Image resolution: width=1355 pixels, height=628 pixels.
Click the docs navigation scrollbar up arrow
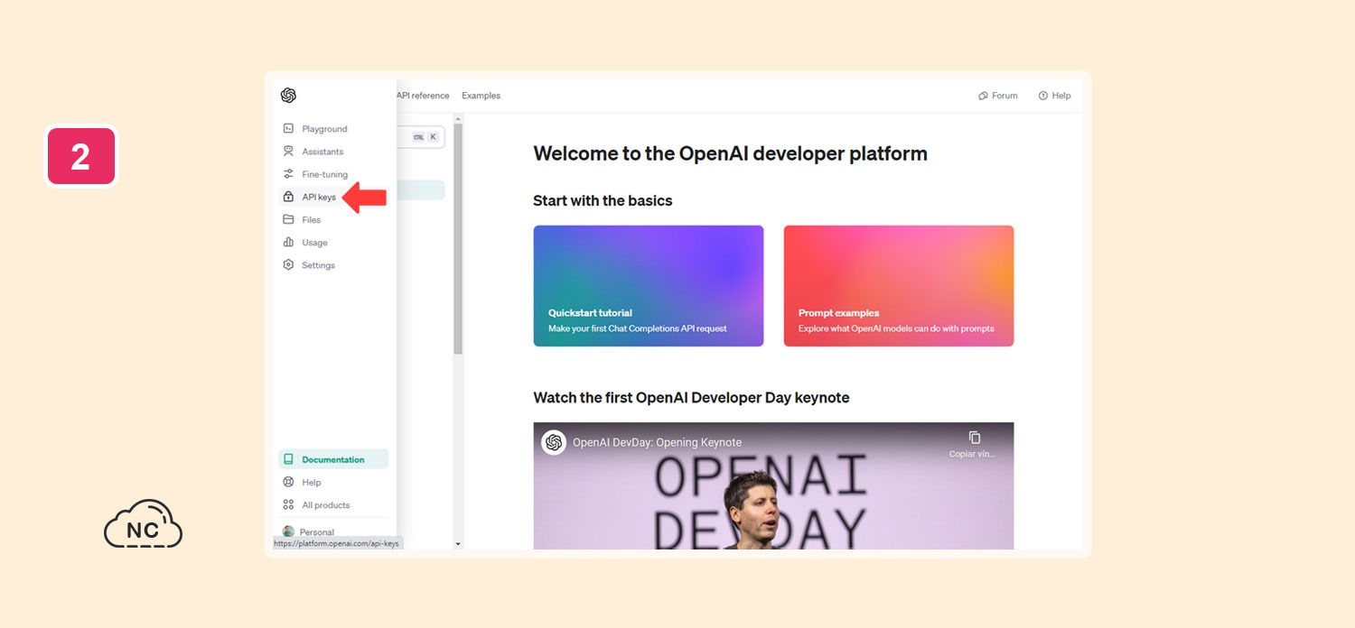(x=458, y=118)
